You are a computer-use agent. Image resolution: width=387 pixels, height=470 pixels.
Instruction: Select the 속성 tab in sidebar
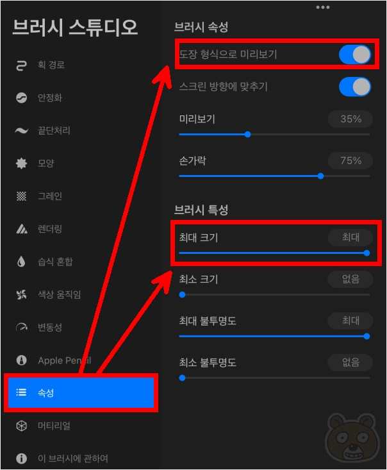click(81, 392)
